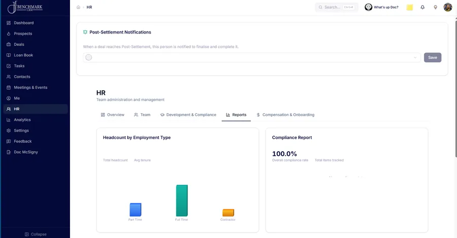Open Loan Book page
Screen dimensions: 457x238
(x=36, y=55)
